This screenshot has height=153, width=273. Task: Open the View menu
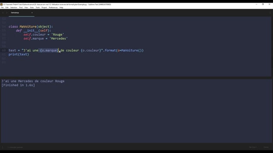coord(26,8)
